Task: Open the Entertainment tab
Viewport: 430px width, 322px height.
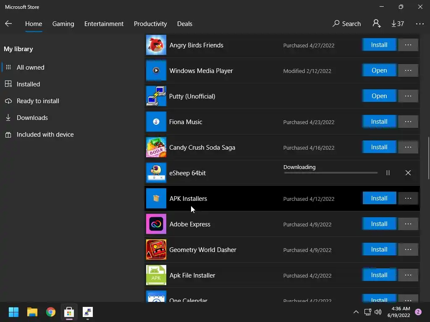Action: pos(104,24)
